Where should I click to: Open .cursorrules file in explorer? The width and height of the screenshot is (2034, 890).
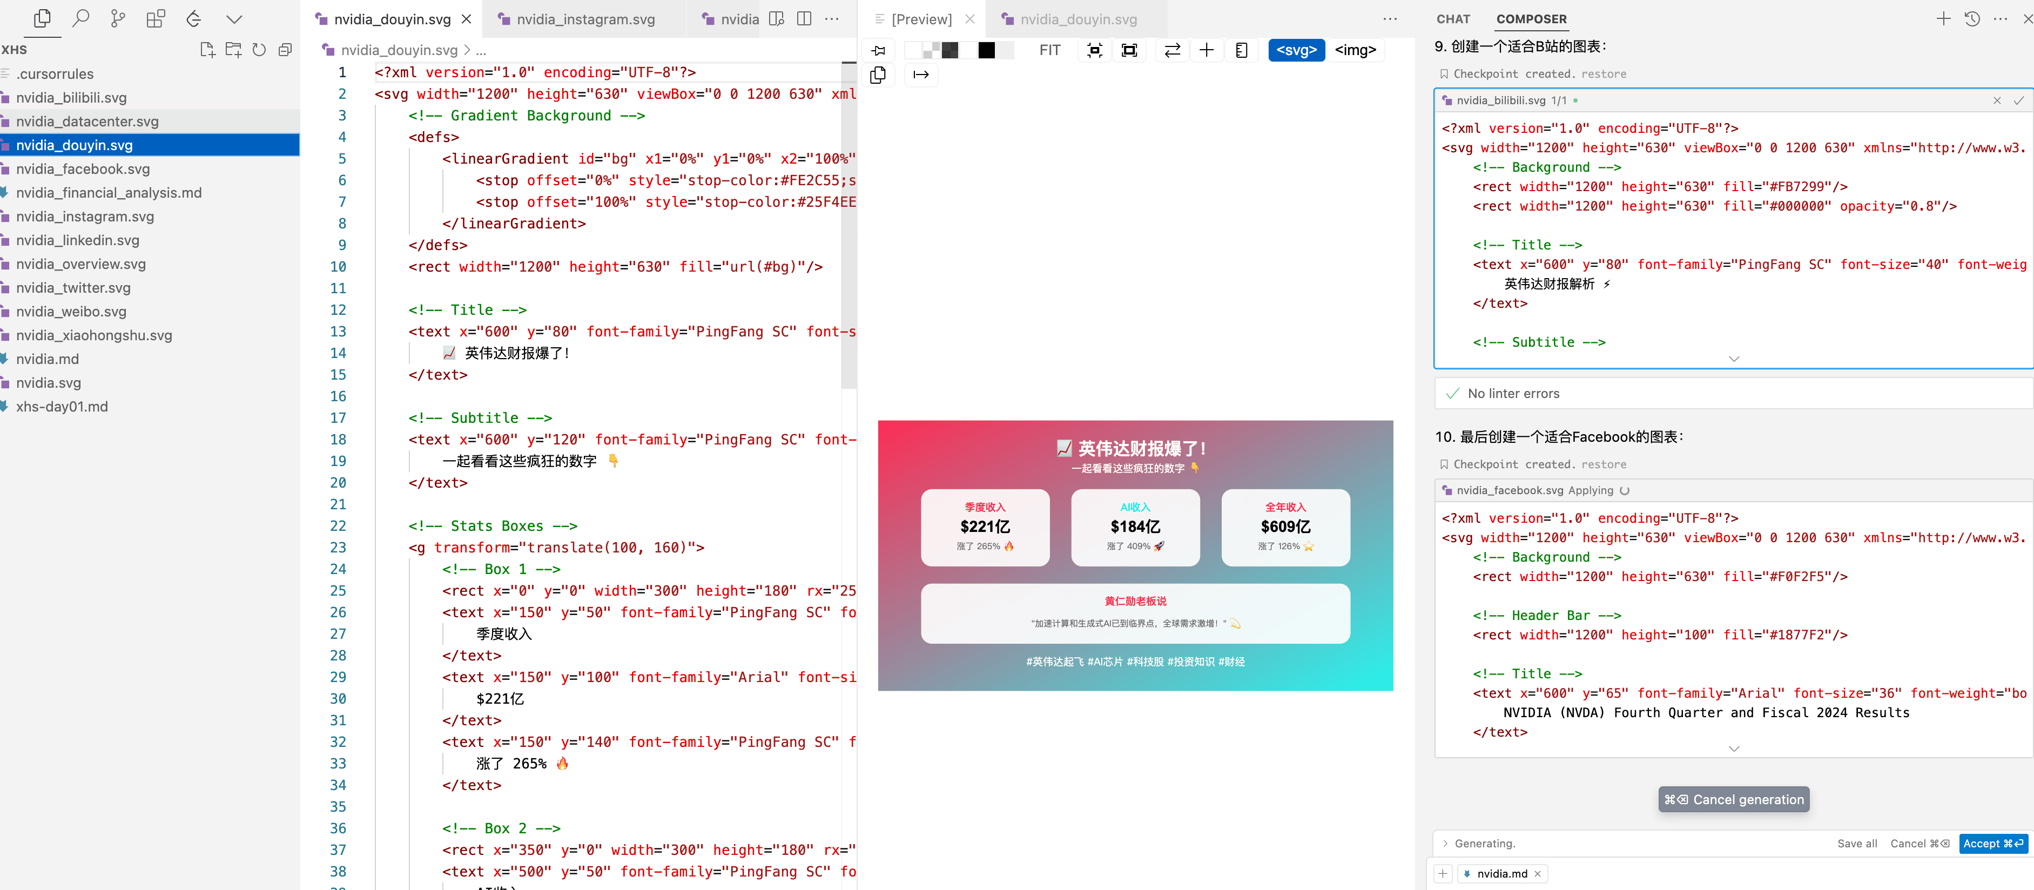(x=150, y=74)
